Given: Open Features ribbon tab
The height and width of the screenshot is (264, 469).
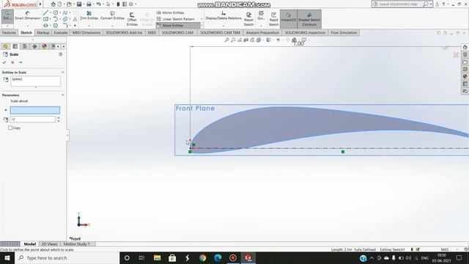Looking at the screenshot, I should click(9, 32).
